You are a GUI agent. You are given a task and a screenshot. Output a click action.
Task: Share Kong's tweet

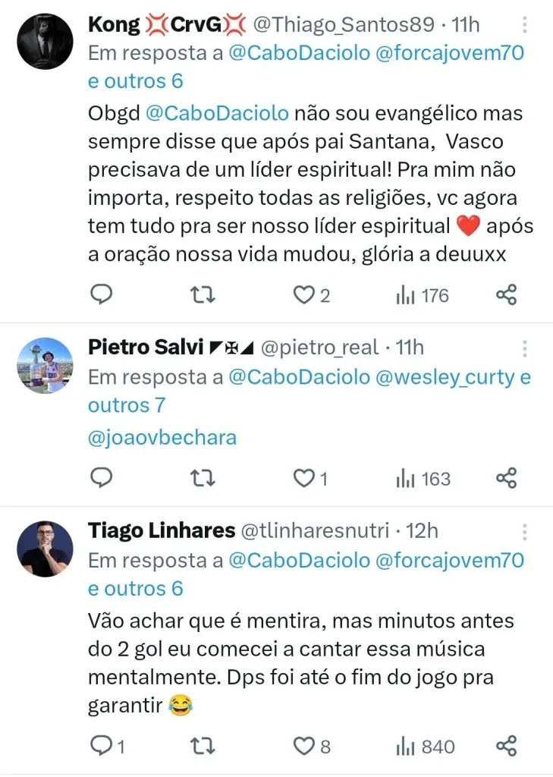(506, 295)
